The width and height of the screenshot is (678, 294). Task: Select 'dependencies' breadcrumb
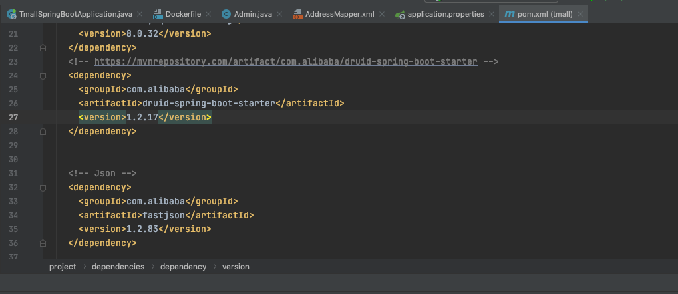coord(118,267)
